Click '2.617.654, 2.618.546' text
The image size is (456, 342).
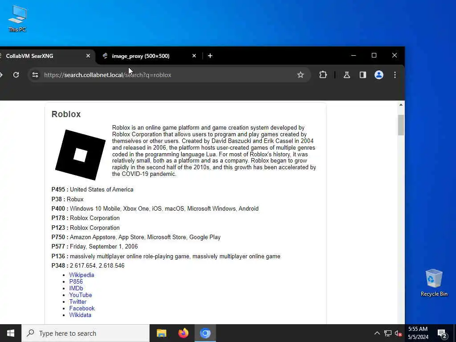(97, 265)
